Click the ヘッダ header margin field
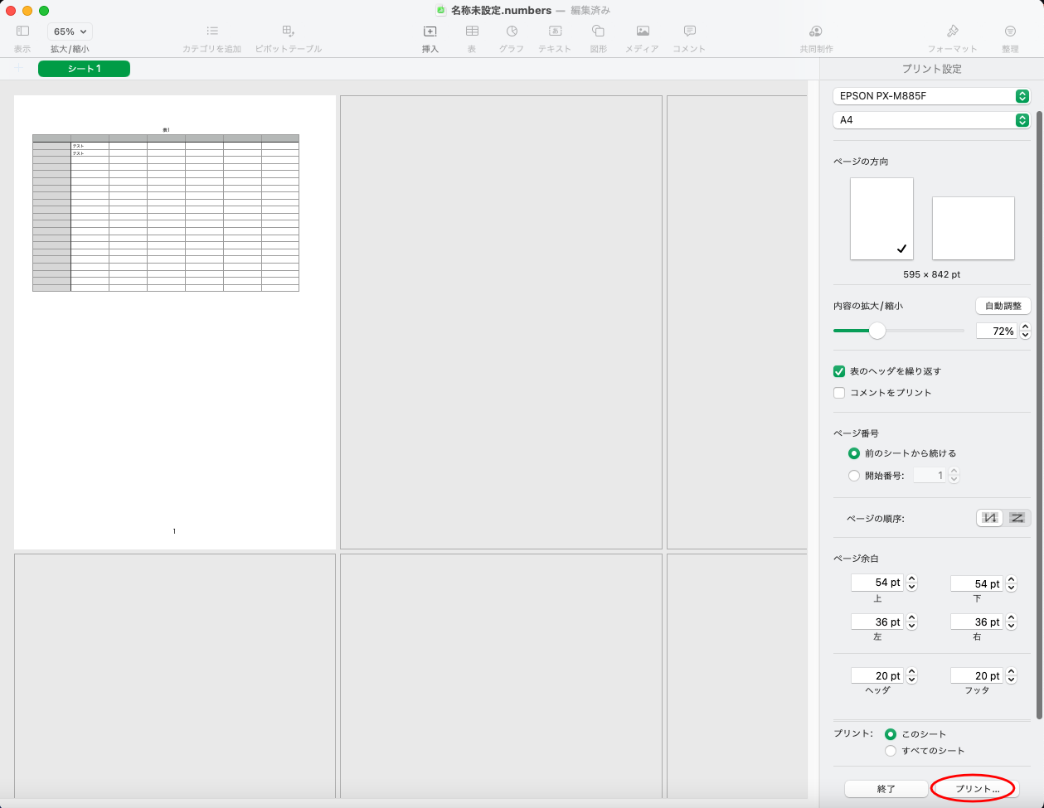This screenshot has width=1044, height=808. coord(877,675)
